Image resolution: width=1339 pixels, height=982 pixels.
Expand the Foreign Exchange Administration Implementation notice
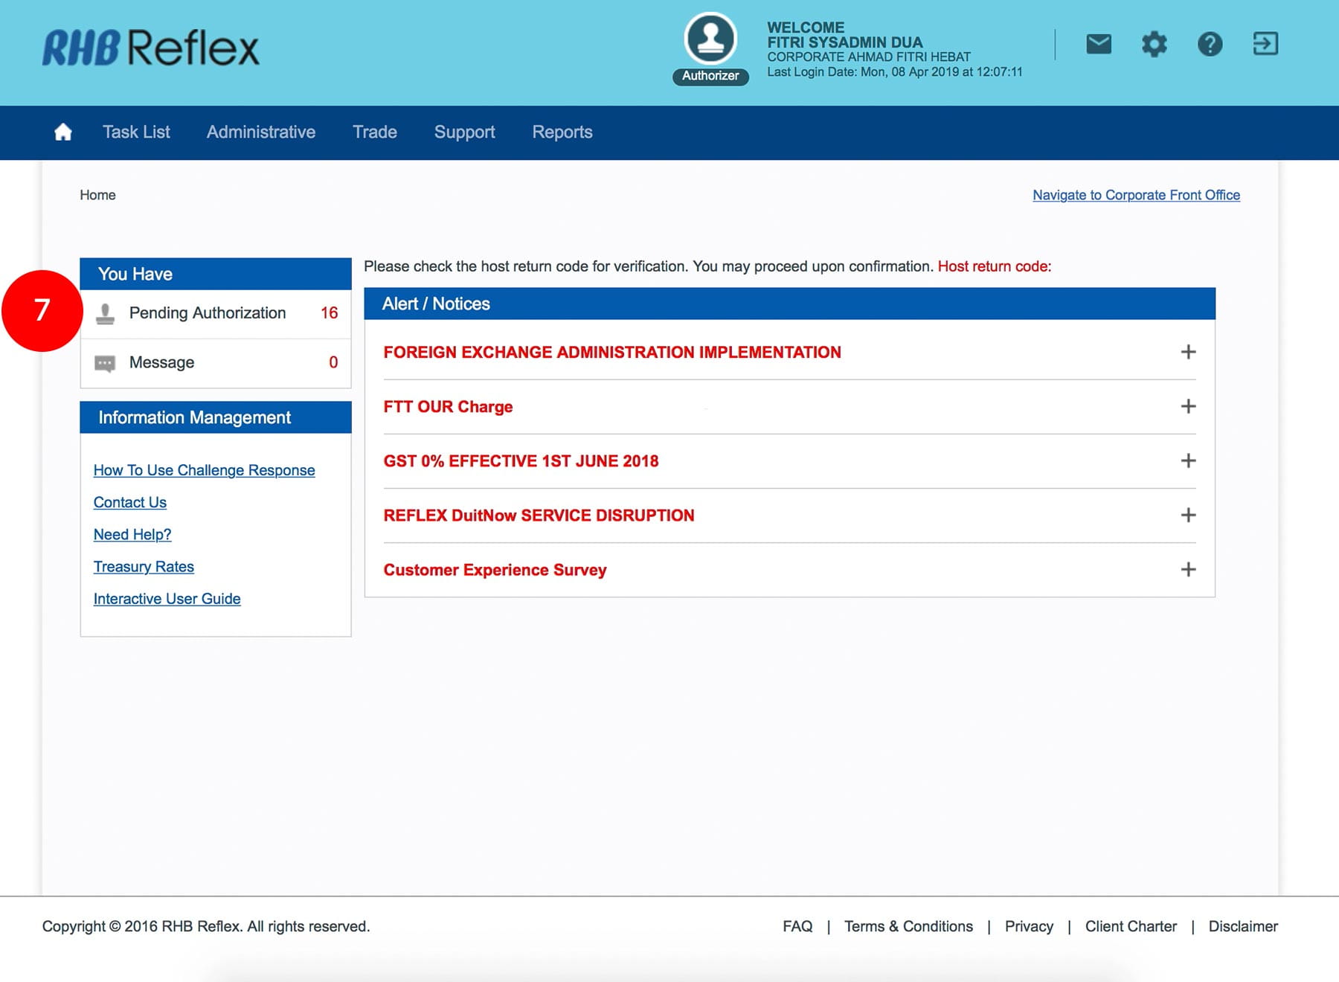[1188, 352]
